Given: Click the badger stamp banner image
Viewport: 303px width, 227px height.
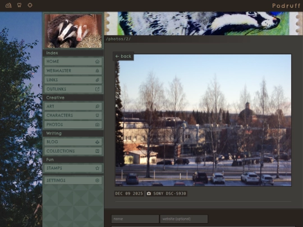Looking at the screenshot, I should pos(204,24).
